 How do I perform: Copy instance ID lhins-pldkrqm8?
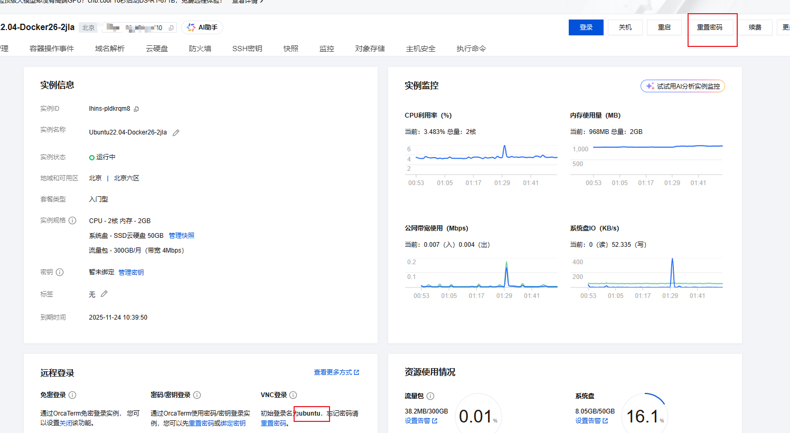click(x=136, y=109)
